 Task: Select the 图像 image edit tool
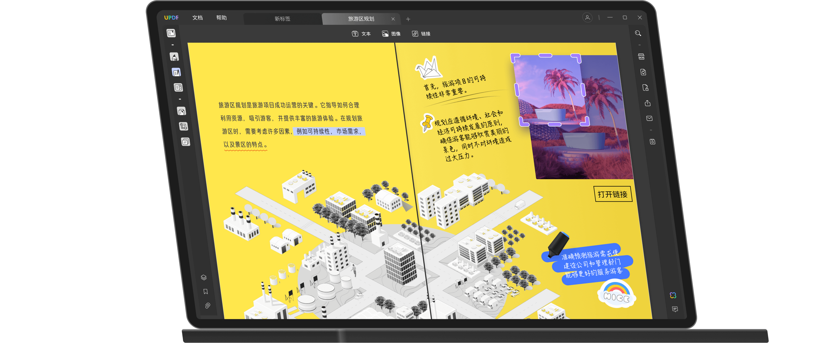click(391, 34)
